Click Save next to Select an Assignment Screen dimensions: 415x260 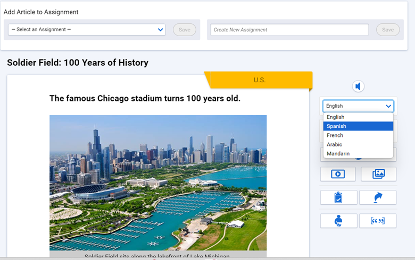click(x=185, y=30)
